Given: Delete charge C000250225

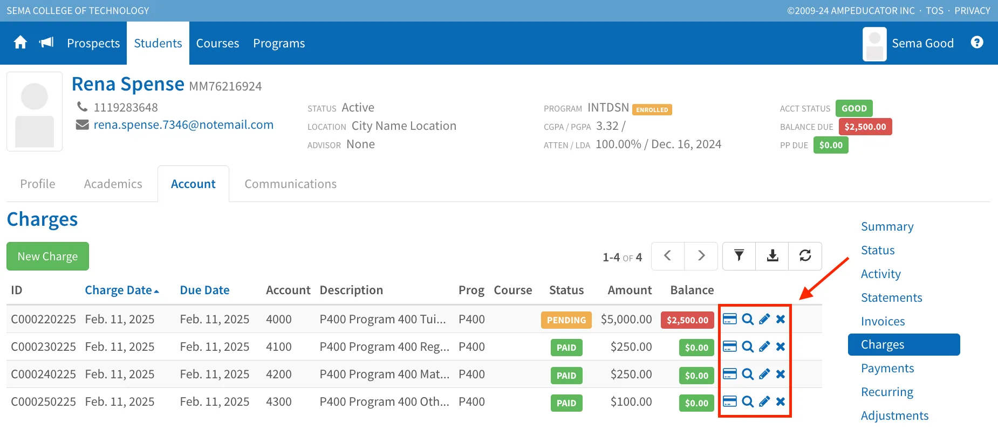Looking at the screenshot, I should coord(780,401).
